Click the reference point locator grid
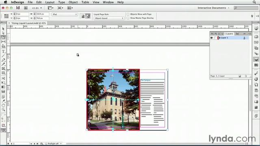The width and height of the screenshot is (260, 146). 6,16
